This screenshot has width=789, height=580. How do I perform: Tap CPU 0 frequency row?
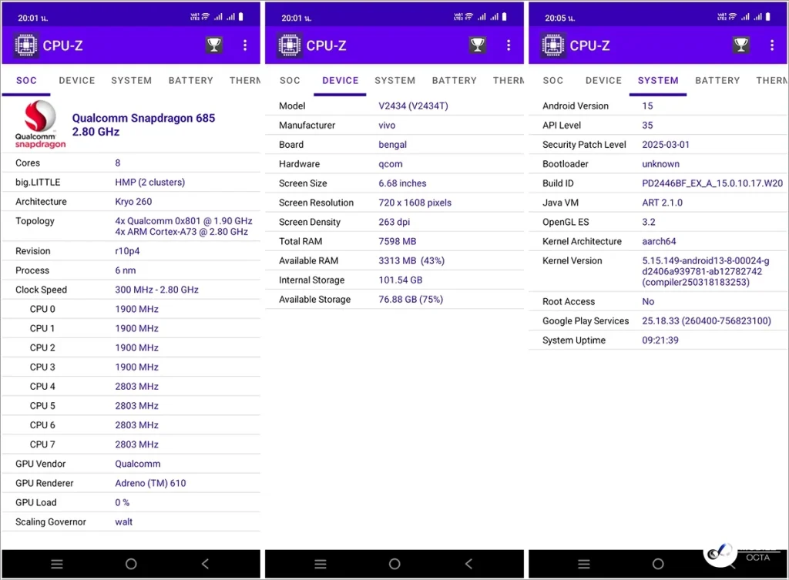click(131, 309)
